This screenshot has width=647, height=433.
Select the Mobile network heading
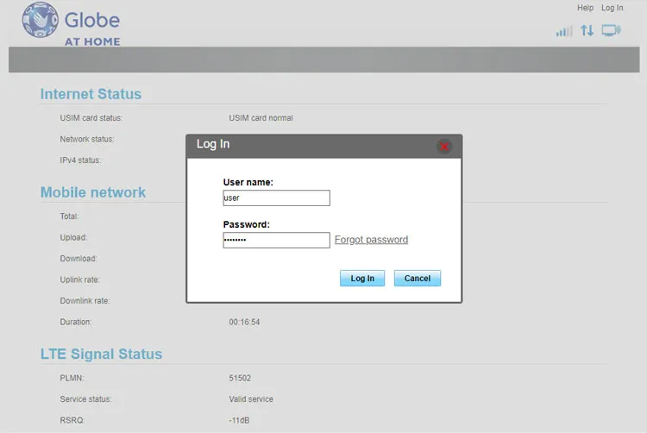click(x=93, y=192)
